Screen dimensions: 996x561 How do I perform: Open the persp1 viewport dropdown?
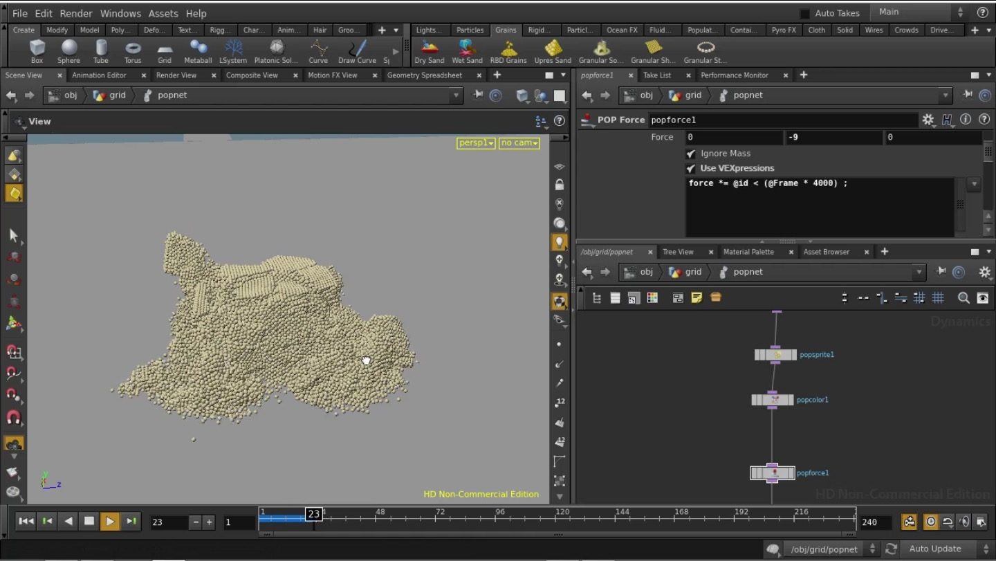(x=476, y=143)
